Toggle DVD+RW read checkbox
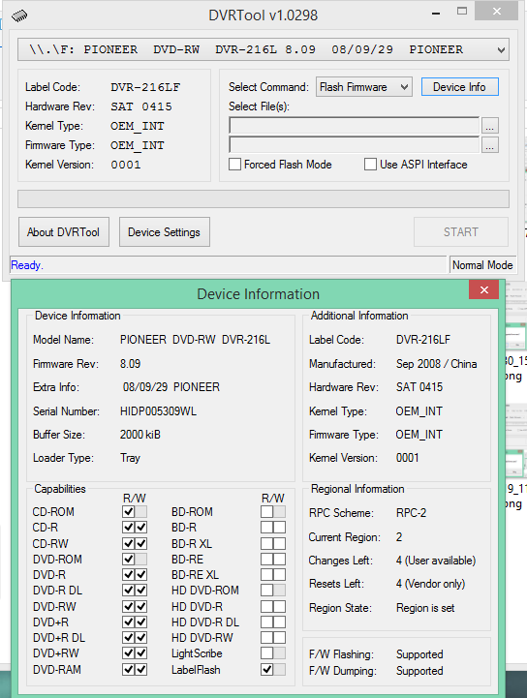This screenshot has width=527, height=698. 128,653
